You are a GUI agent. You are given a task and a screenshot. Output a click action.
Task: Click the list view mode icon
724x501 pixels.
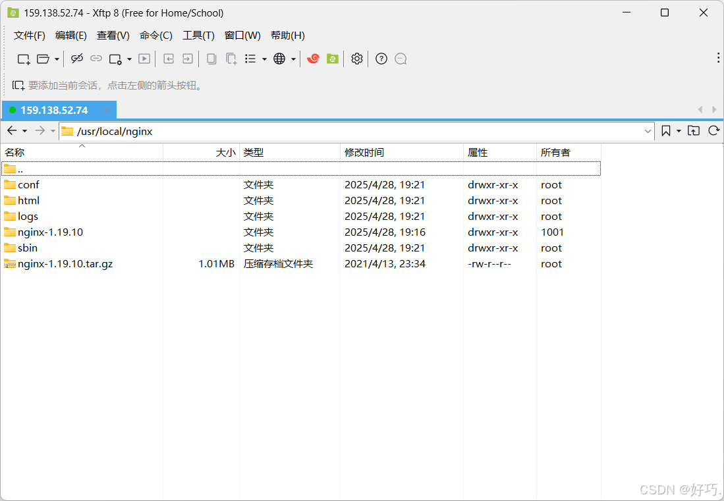pos(250,59)
